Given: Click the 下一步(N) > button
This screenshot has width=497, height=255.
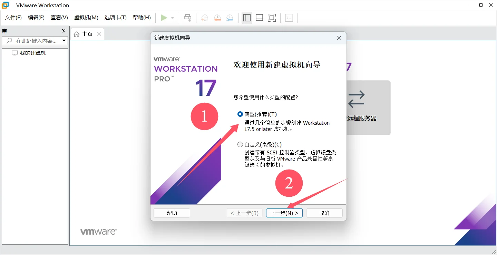Looking at the screenshot, I should coord(284,213).
